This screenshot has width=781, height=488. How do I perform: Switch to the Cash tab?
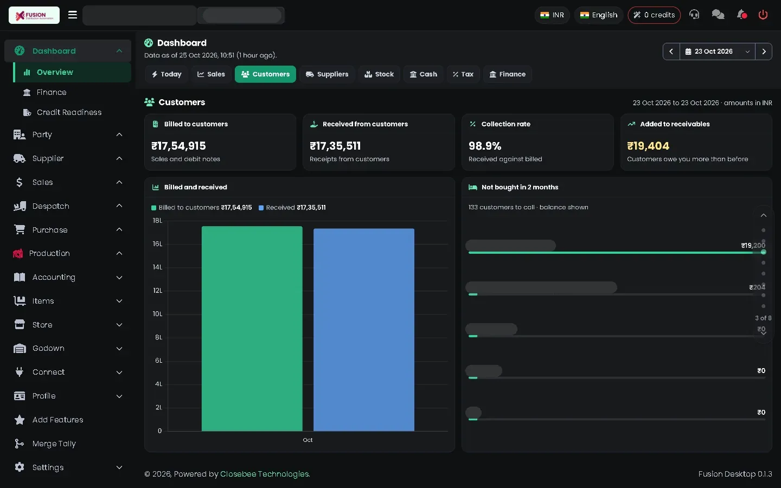[423, 74]
